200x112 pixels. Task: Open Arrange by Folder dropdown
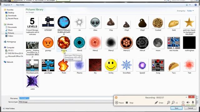[190, 11]
